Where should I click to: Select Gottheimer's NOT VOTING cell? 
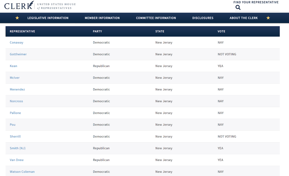(227, 54)
